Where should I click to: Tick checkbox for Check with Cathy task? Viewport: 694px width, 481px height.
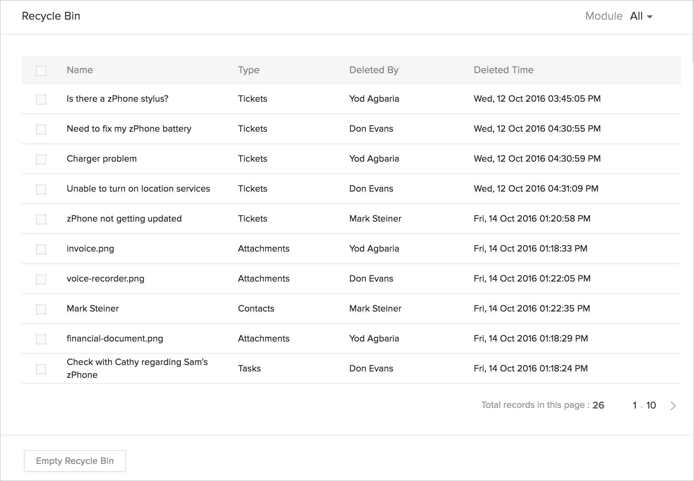click(41, 369)
